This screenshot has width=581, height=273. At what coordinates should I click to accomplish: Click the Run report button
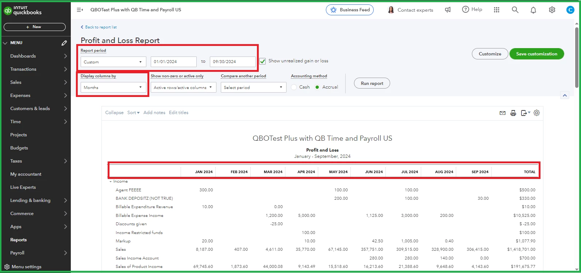coord(372,83)
